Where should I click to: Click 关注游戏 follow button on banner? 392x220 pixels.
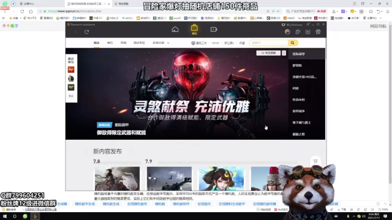(x=268, y=53)
